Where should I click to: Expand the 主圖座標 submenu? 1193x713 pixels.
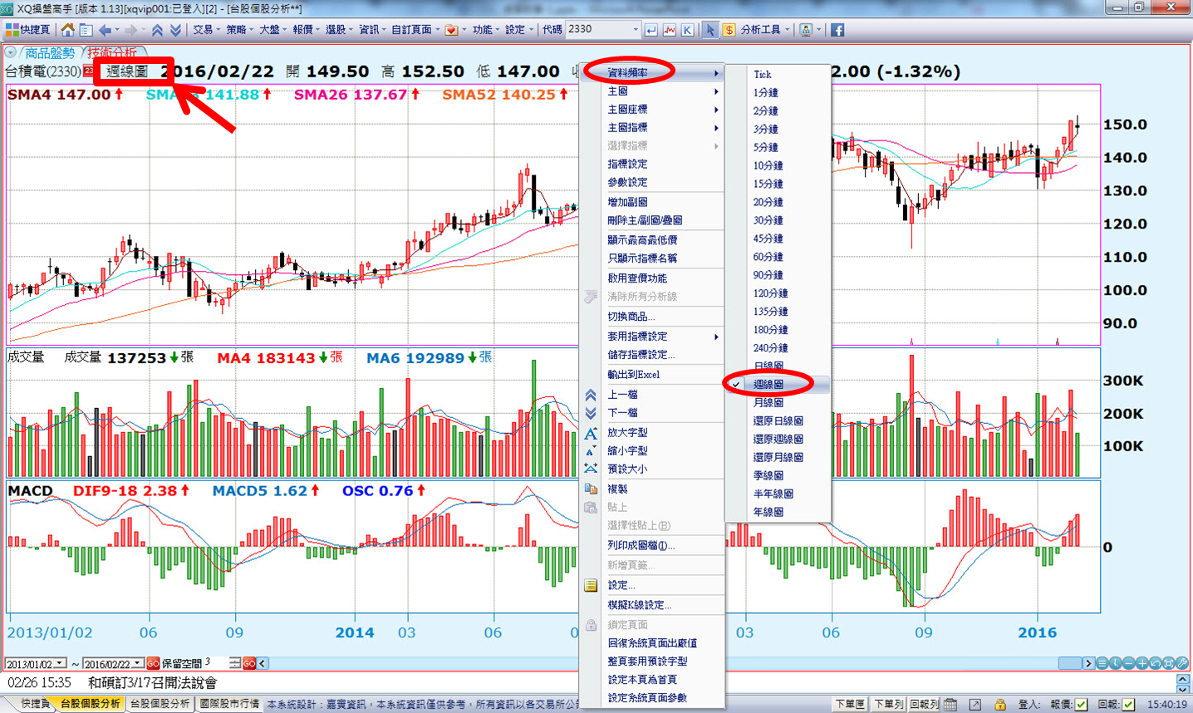(652, 110)
